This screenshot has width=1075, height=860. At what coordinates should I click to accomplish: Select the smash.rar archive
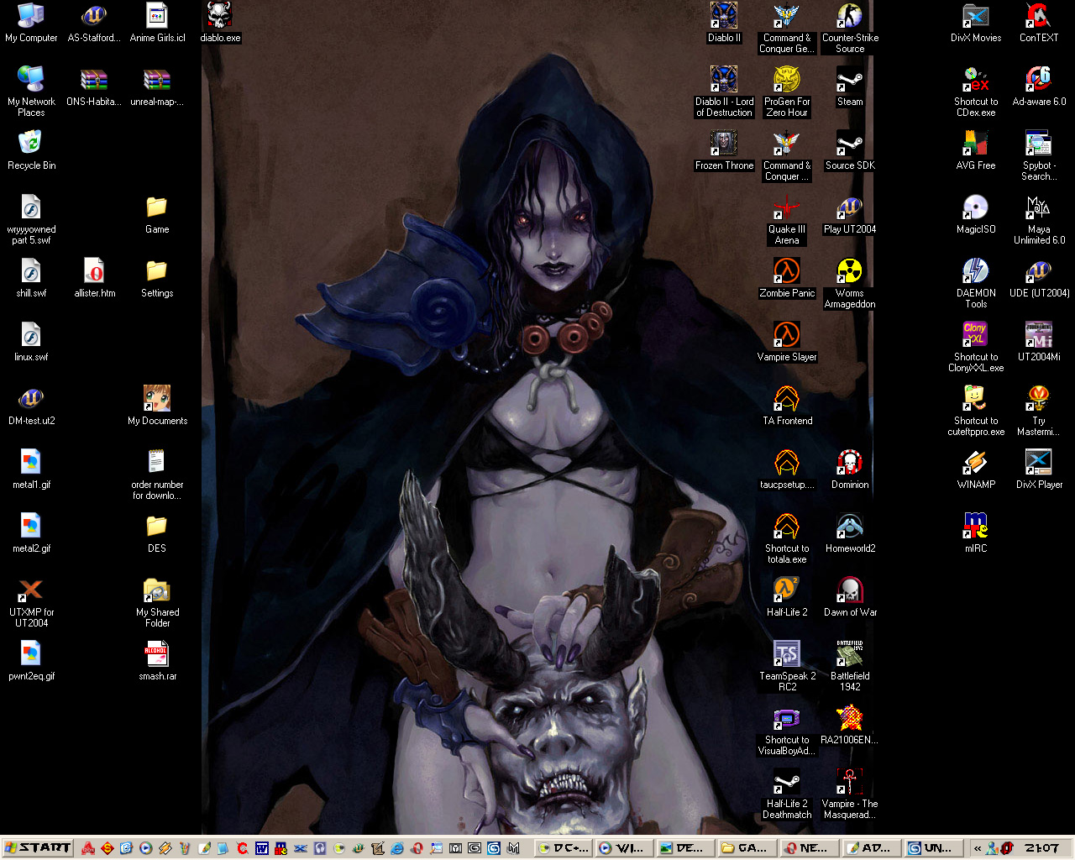(157, 661)
